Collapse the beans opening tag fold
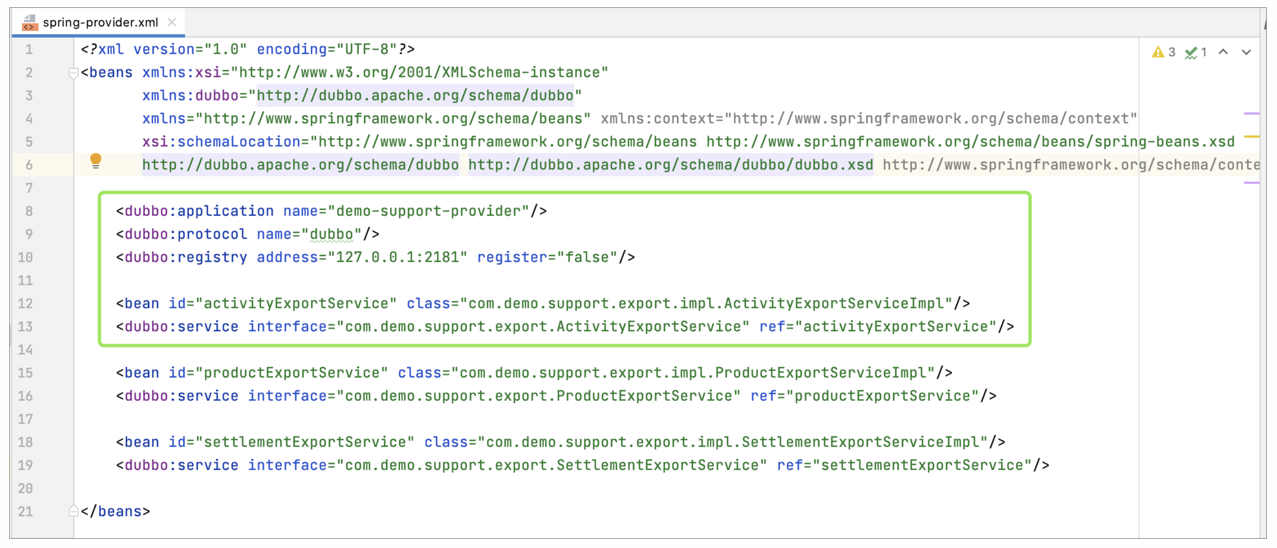The width and height of the screenshot is (1277, 548). 73,73
